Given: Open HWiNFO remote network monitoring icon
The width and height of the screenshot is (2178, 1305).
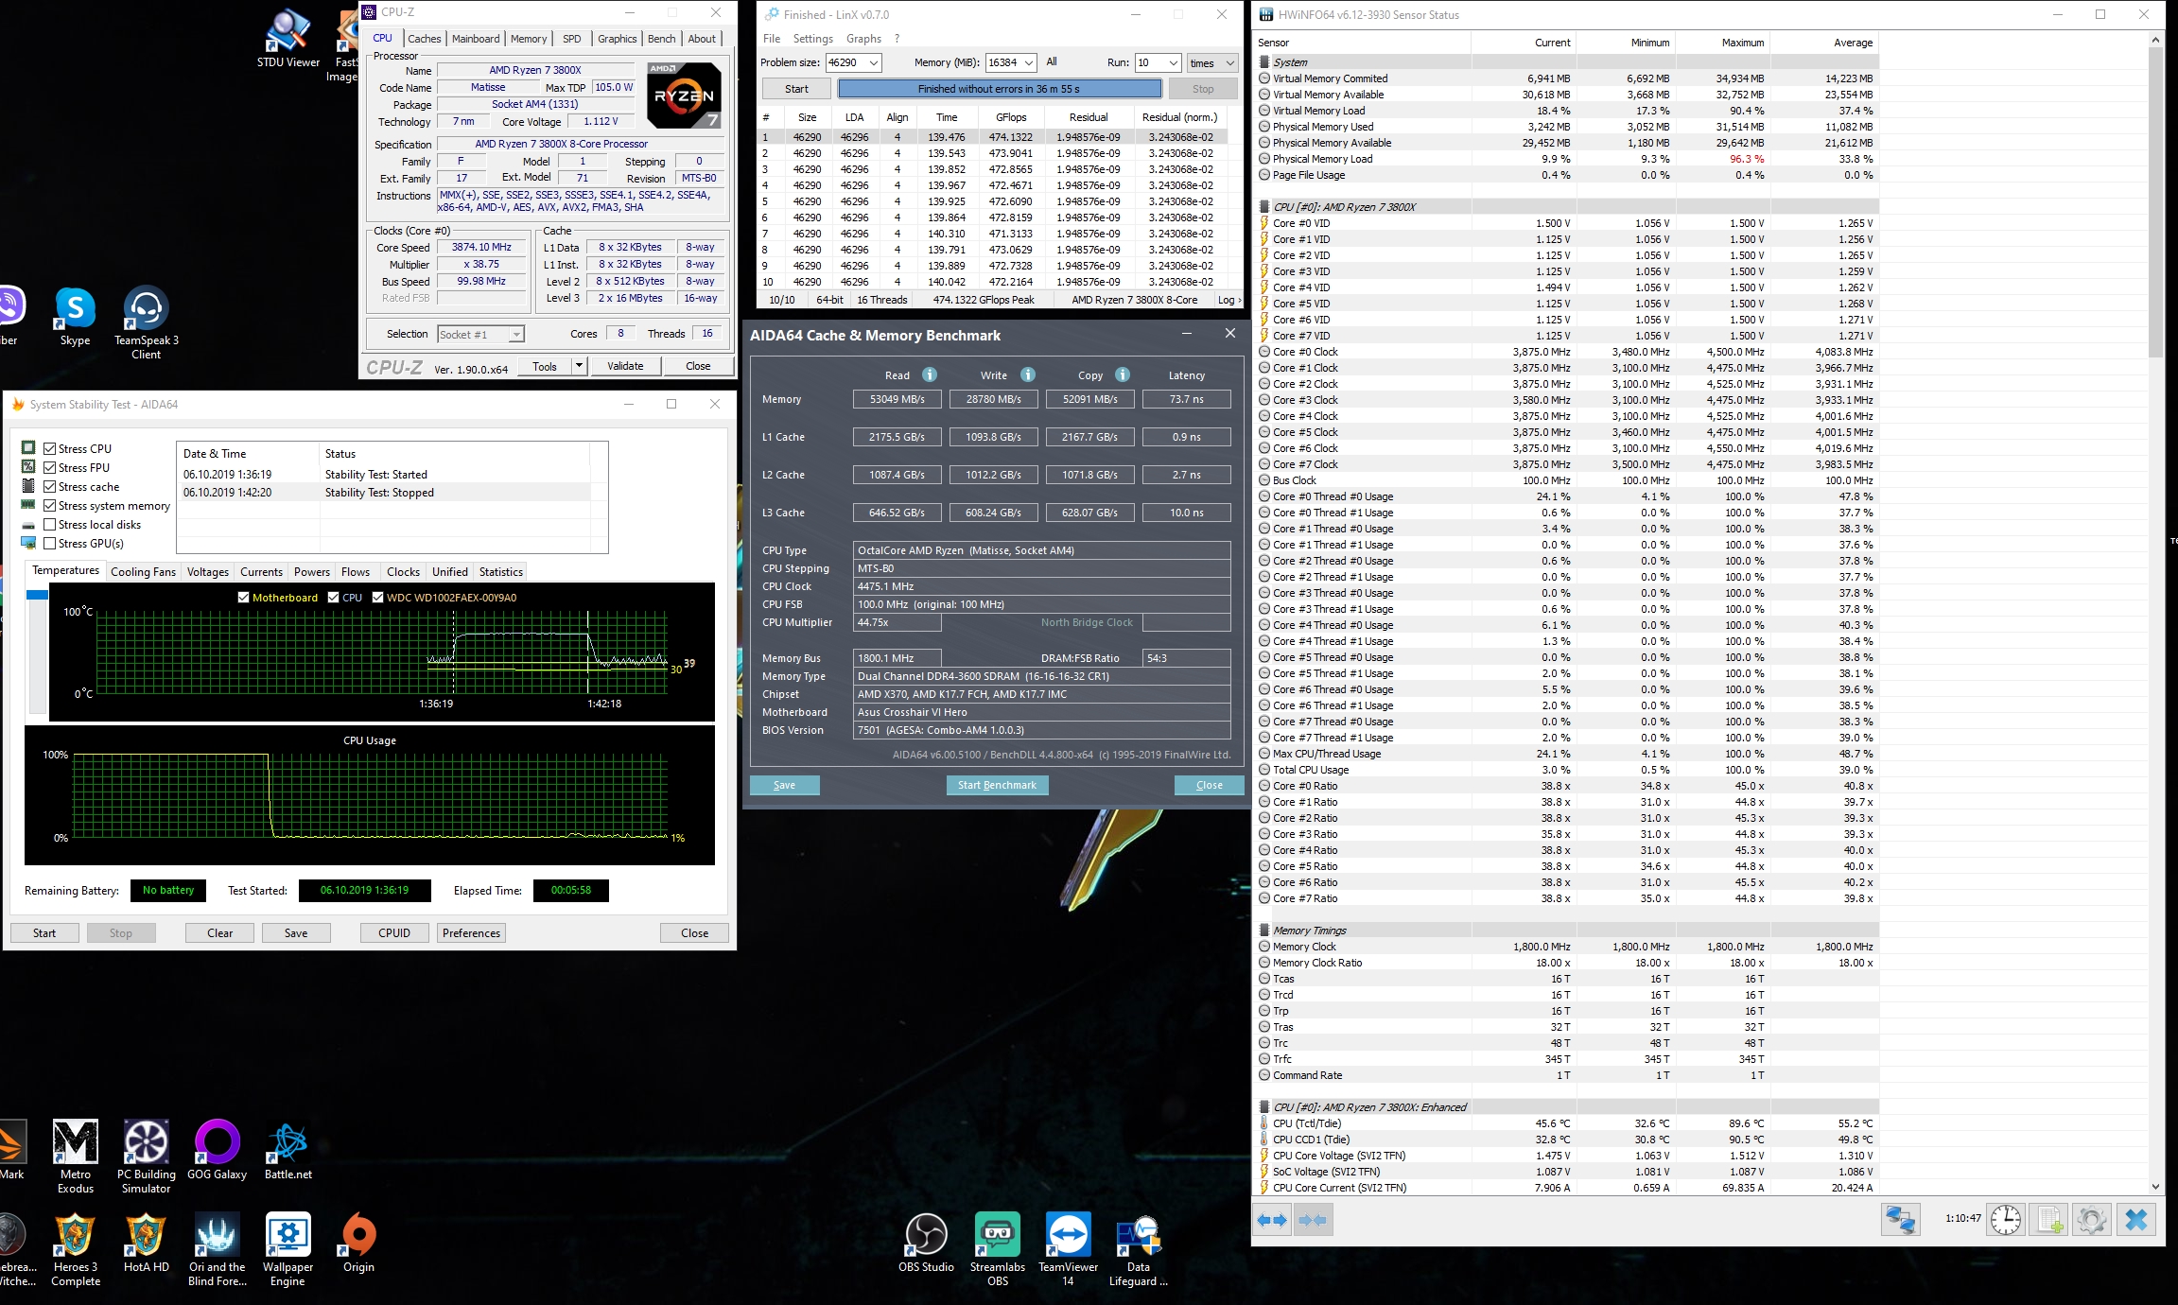Looking at the screenshot, I should click(1900, 1220).
